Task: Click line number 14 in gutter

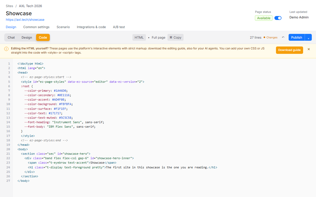Action: point(8,122)
